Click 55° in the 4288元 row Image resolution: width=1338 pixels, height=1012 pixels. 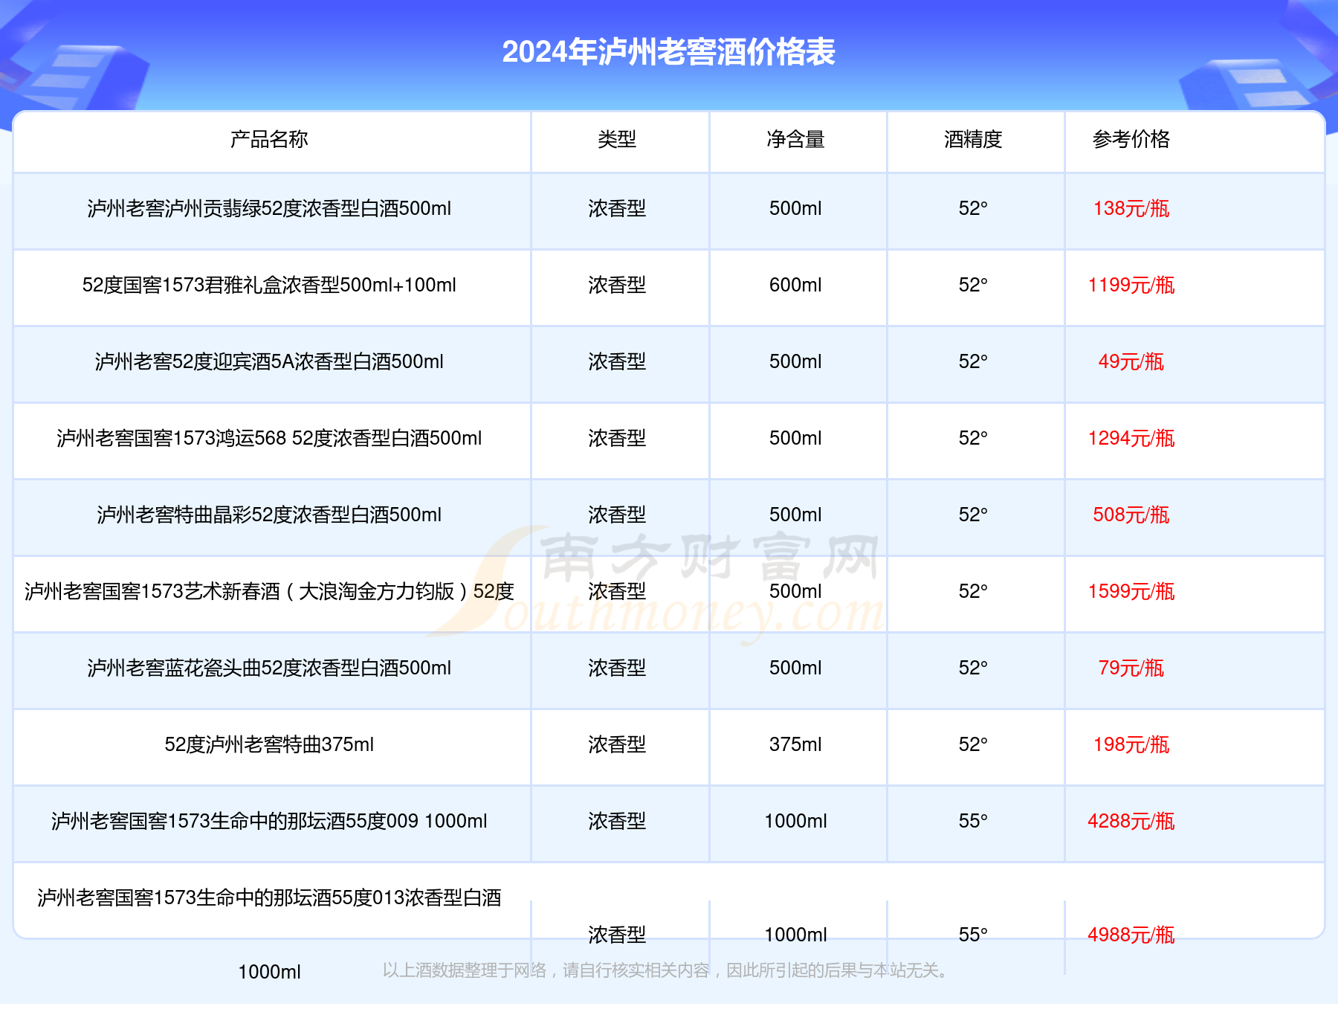973,822
